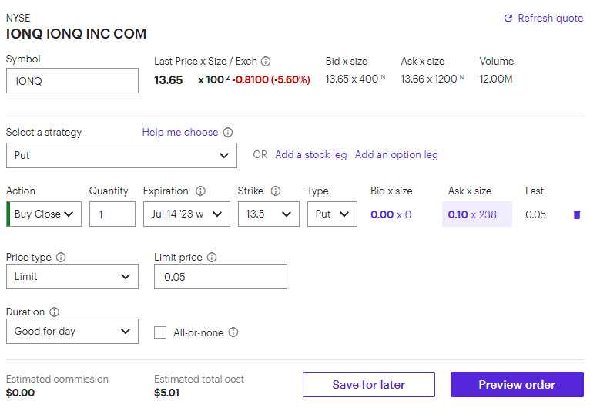The width and height of the screenshot is (590, 415).
Task: Delete the option leg with trash icon
Action: pyautogui.click(x=577, y=214)
